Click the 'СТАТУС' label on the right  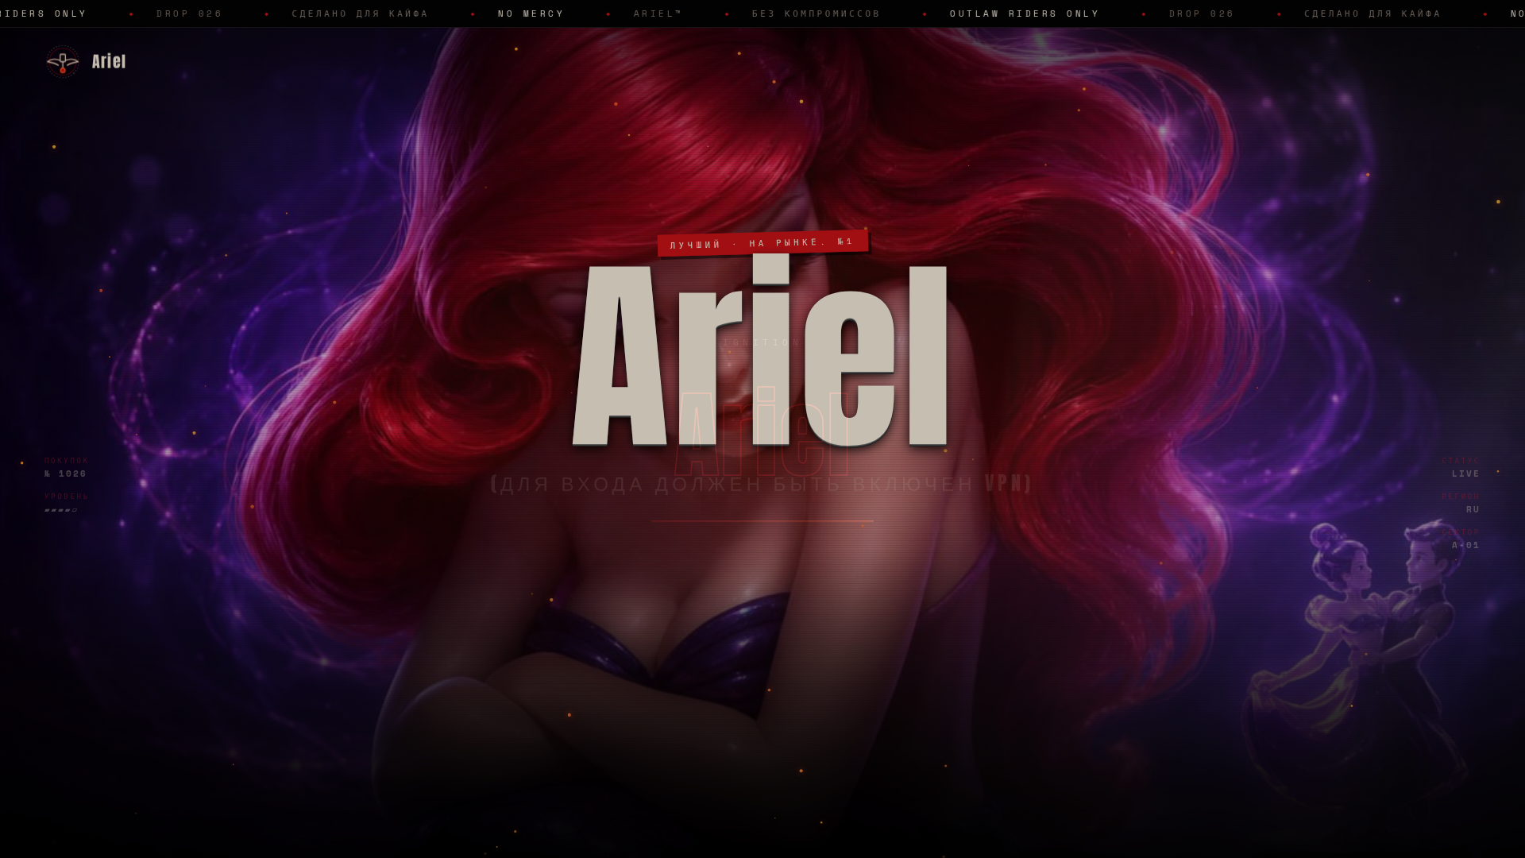pyautogui.click(x=1461, y=461)
